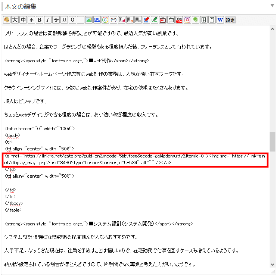277x275 pixels.
Task: Open editor settings (設定)
Action: click(230, 20)
